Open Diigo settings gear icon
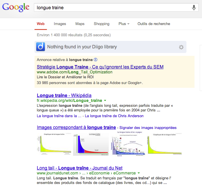Viewport: 202px width, 190px height. 181,47
